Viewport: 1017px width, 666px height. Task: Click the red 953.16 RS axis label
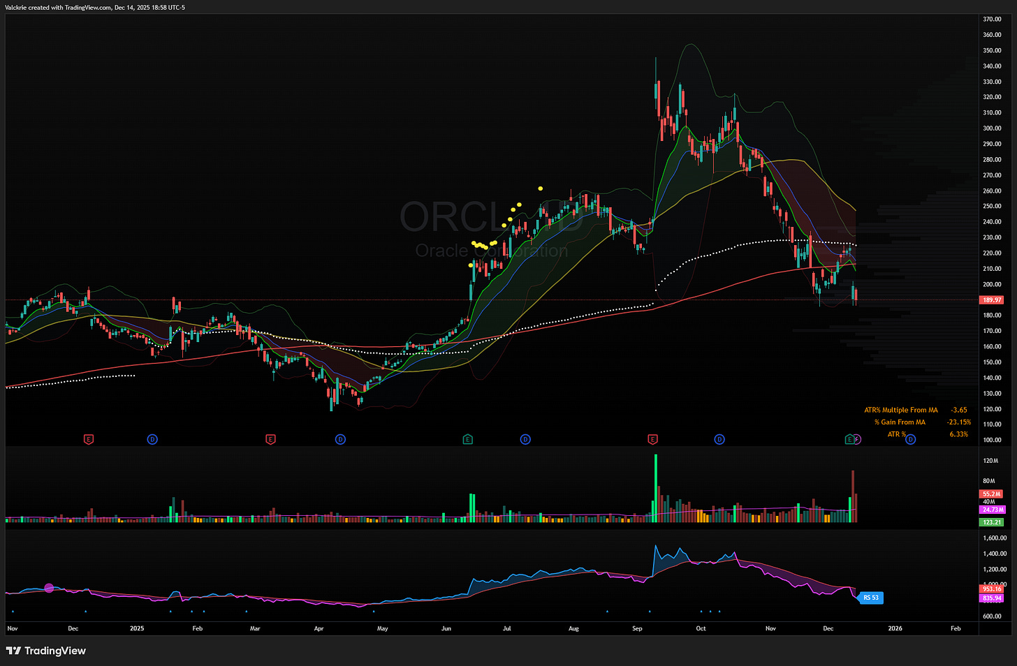click(992, 589)
